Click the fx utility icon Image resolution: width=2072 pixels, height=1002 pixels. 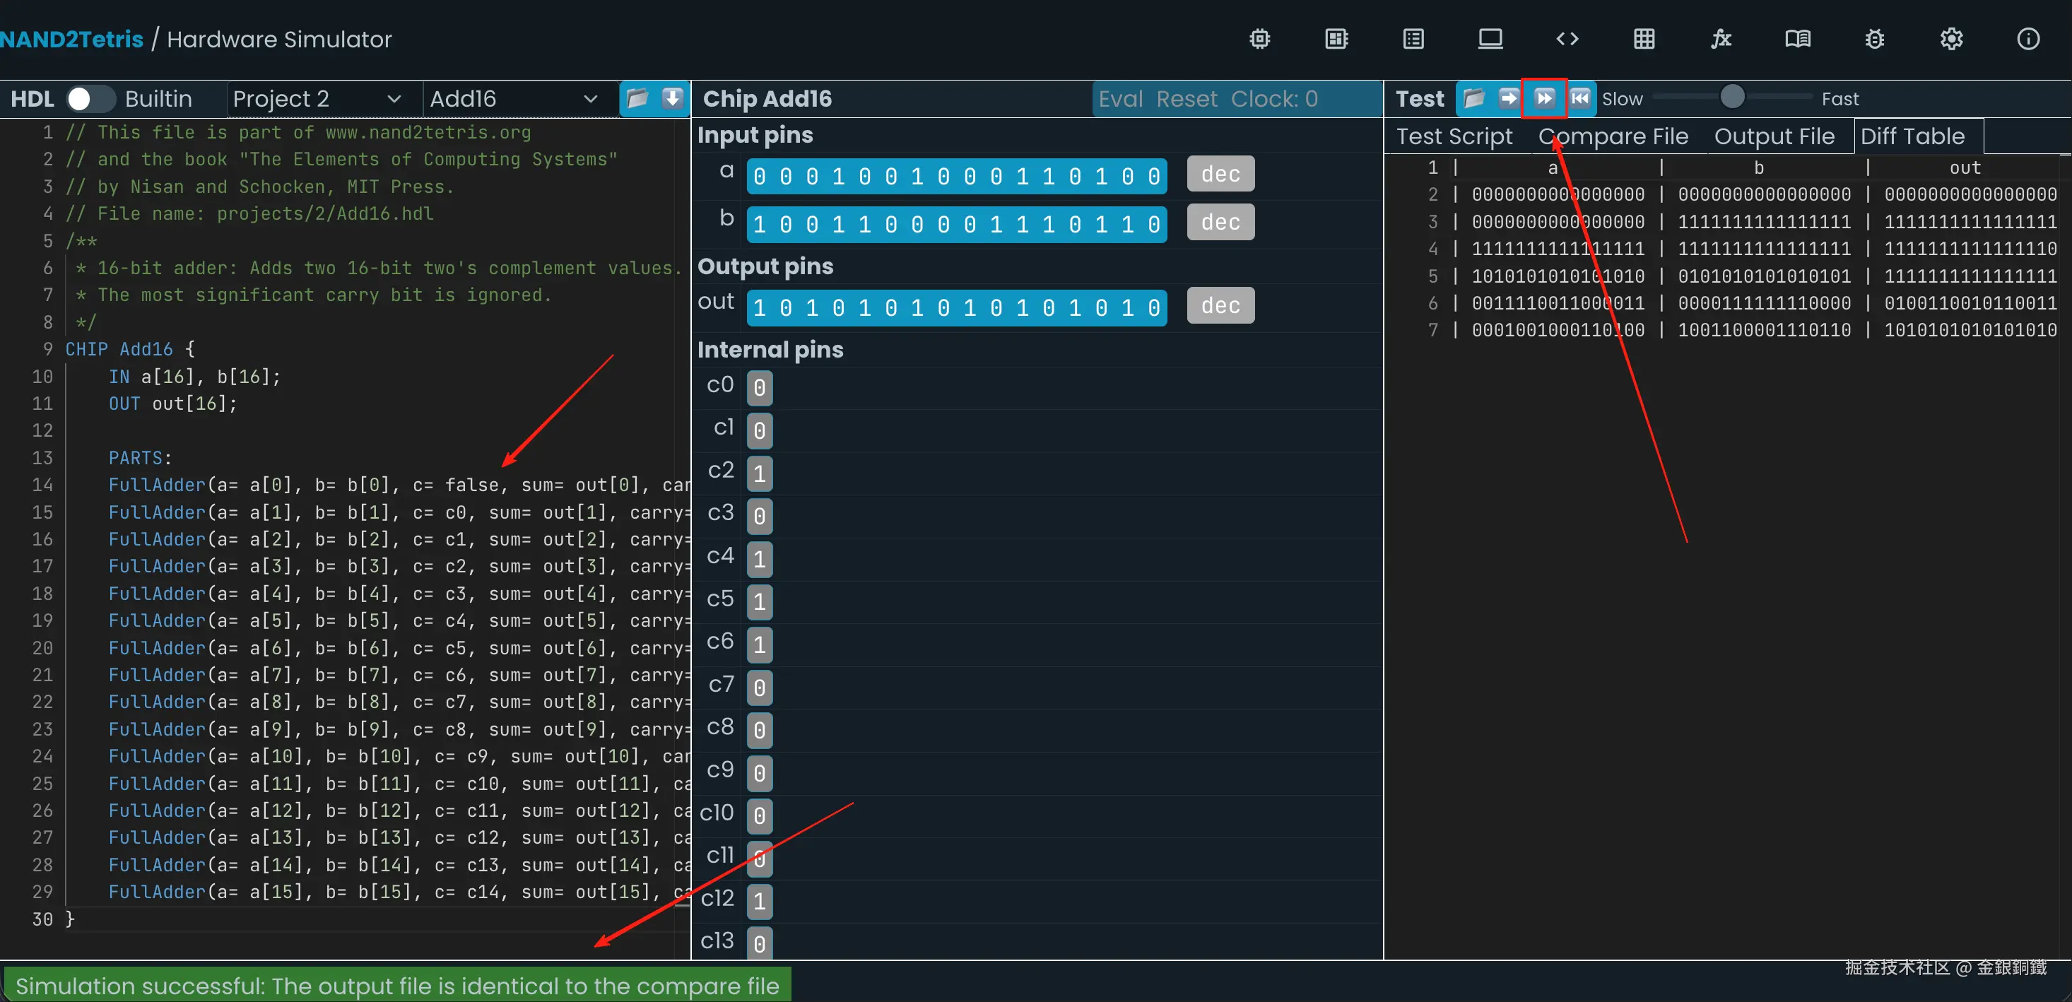click(1721, 39)
